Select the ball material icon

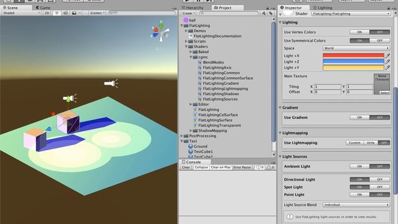tap(186, 20)
